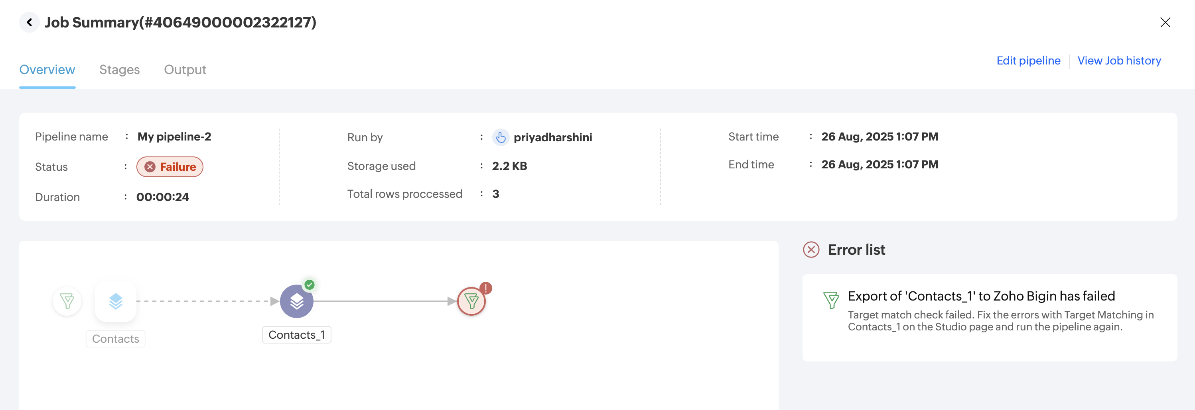Select the purple Contacts_1 stage node
Image resolution: width=1195 pixels, height=410 pixels.
(x=296, y=302)
